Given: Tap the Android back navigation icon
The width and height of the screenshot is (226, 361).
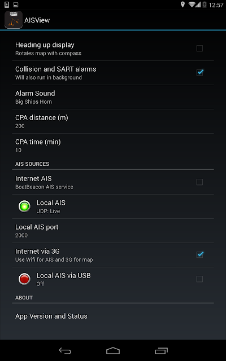Looking at the screenshot, I should [x=65, y=351].
